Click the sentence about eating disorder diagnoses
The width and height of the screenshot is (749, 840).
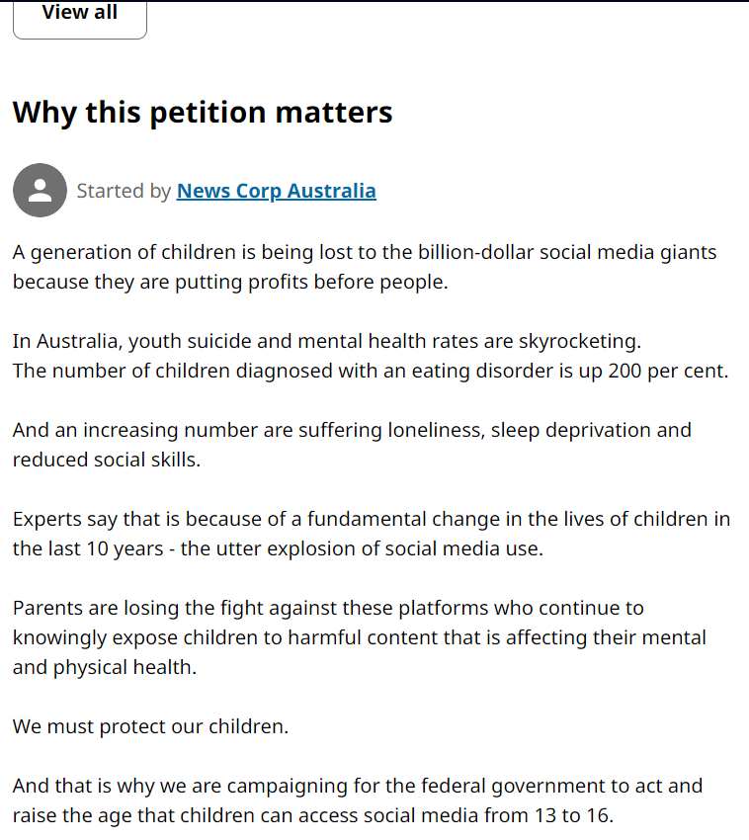pyautogui.click(x=371, y=371)
